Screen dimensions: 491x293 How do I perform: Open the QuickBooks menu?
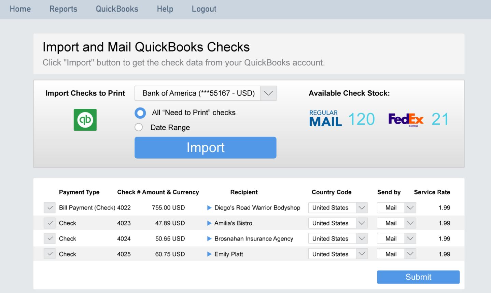click(x=117, y=9)
